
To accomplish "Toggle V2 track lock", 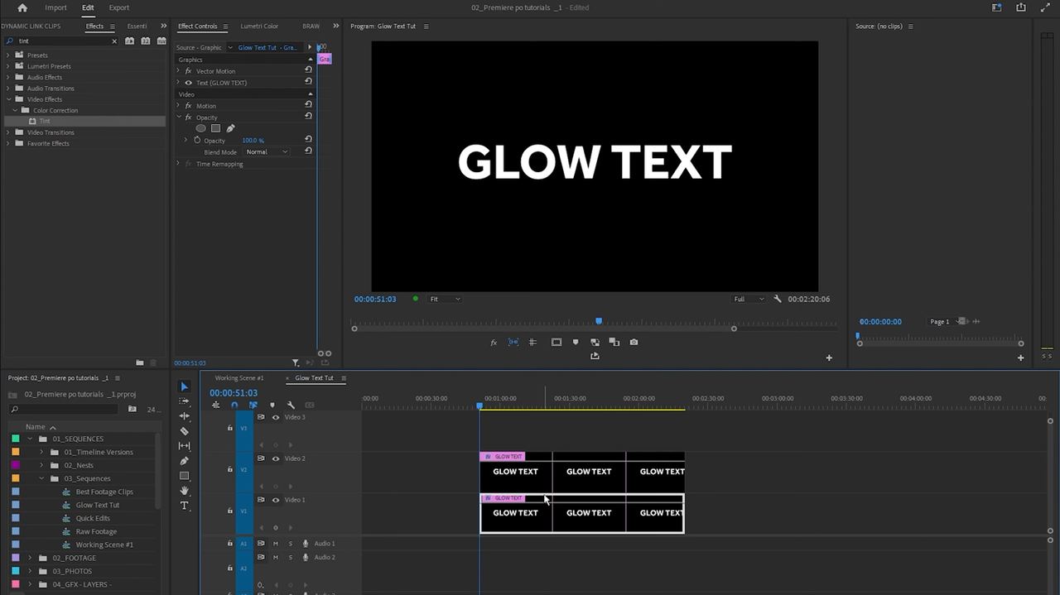I will 230,469.
